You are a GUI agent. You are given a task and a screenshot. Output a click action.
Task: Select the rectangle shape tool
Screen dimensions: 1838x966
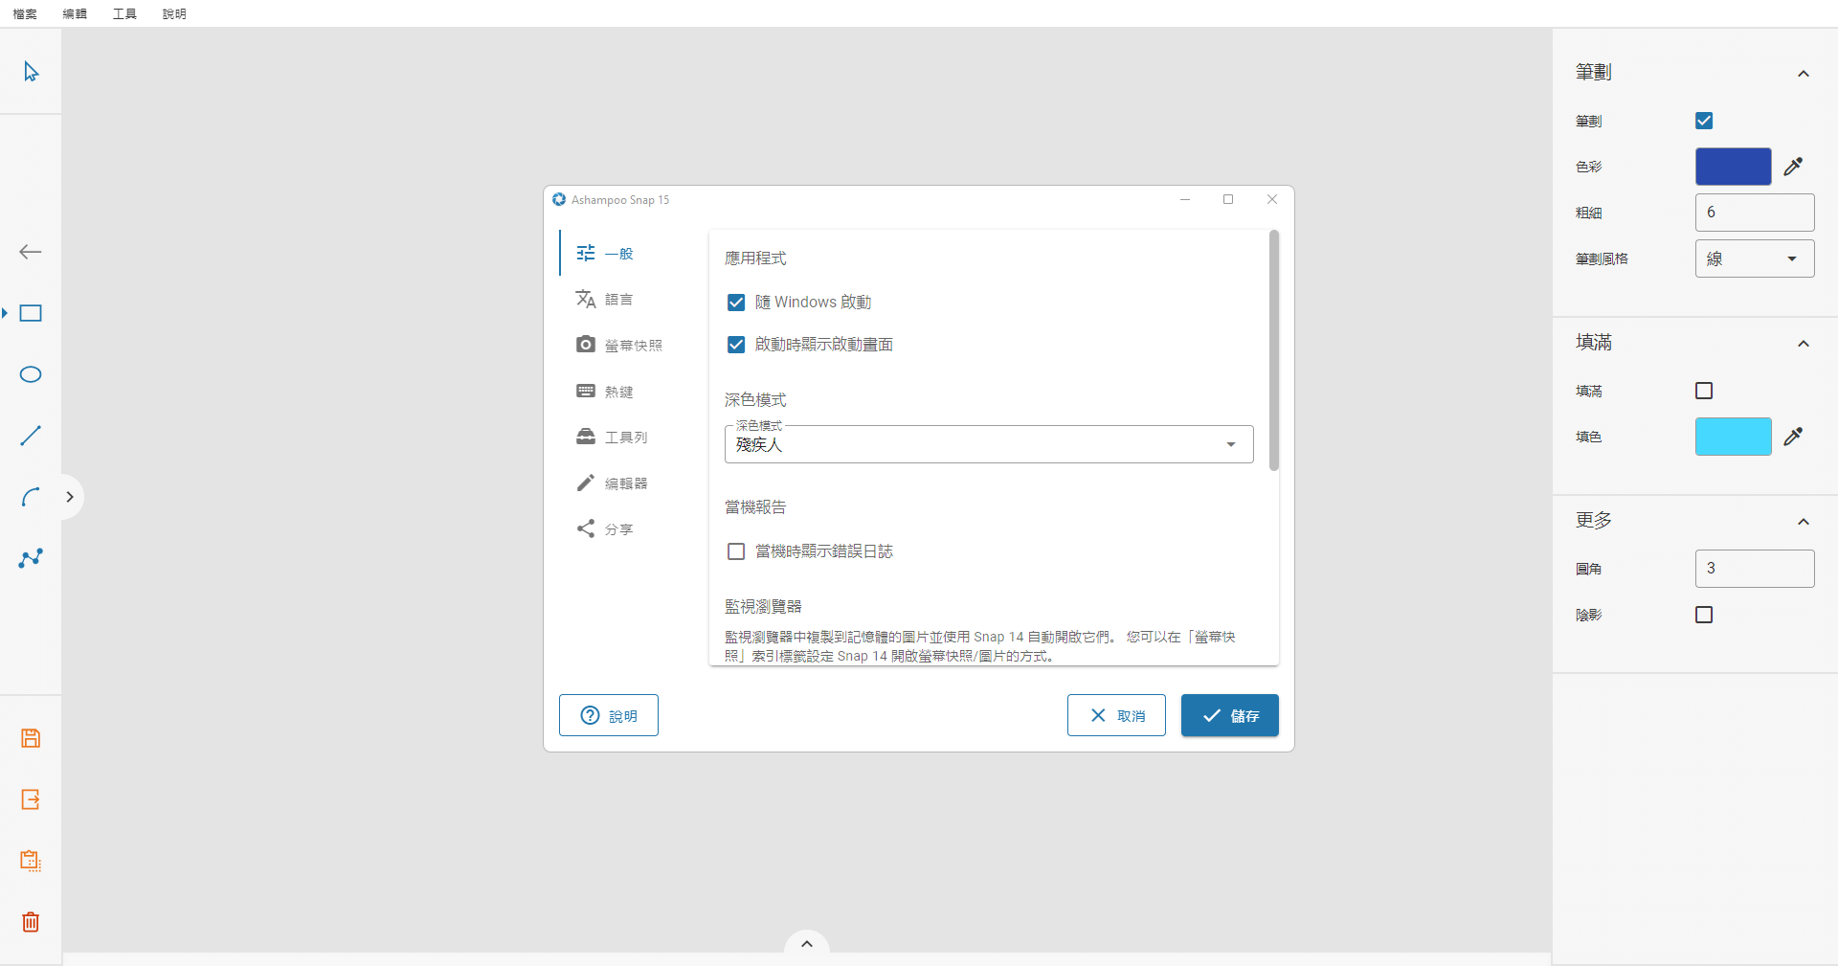[x=31, y=314]
